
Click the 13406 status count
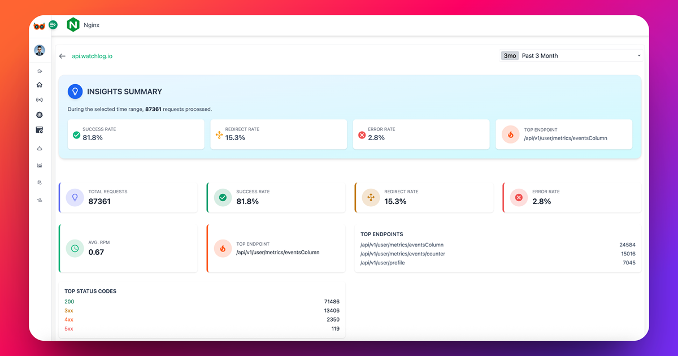332,311
